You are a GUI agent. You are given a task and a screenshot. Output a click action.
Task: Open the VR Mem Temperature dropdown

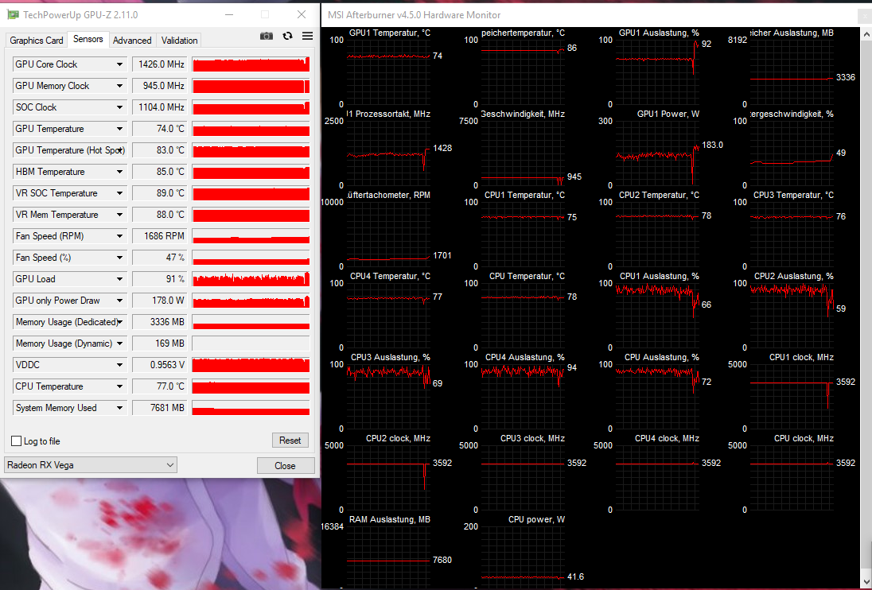(119, 215)
